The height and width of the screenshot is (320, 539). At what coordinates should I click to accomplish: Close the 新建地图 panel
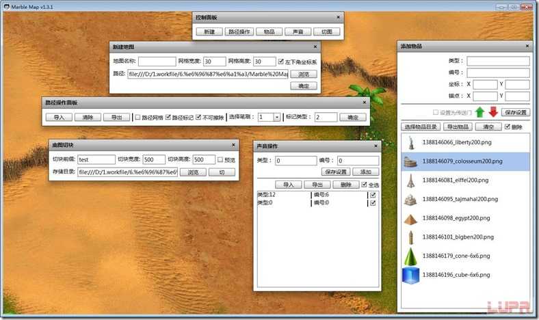(315, 46)
